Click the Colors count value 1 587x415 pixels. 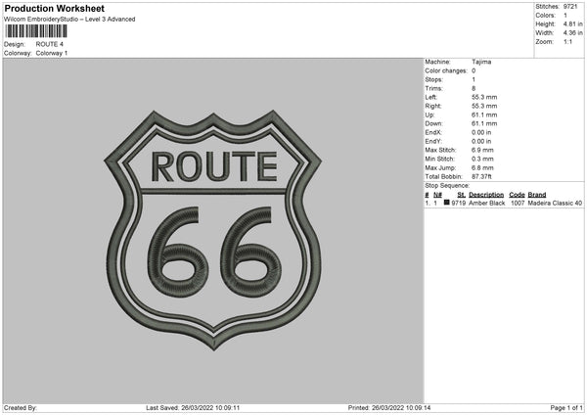(565, 16)
